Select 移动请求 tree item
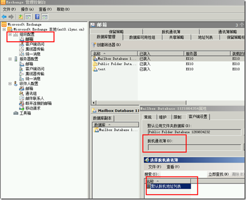Image resolution: width=246 pixels, height=200 pixels. coord(33,108)
